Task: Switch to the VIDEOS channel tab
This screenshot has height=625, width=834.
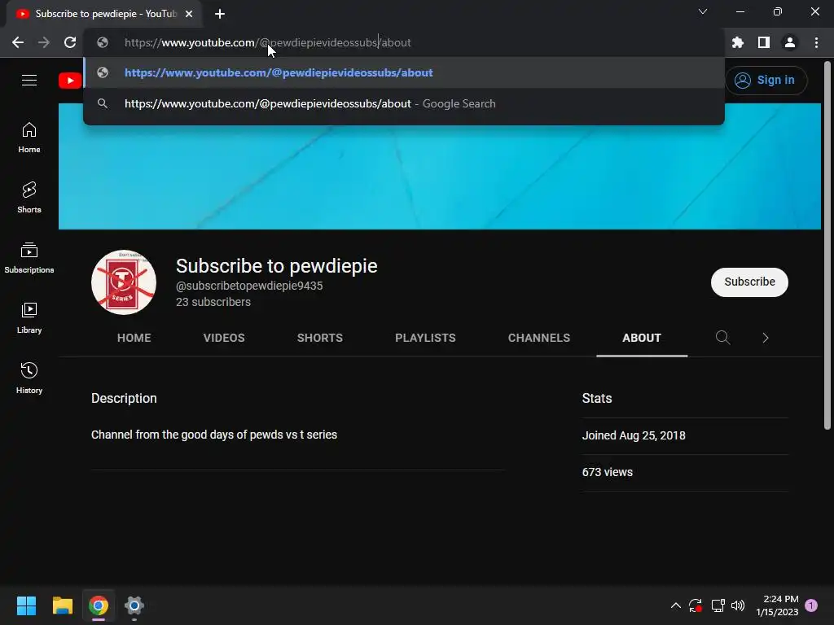Action: point(224,338)
